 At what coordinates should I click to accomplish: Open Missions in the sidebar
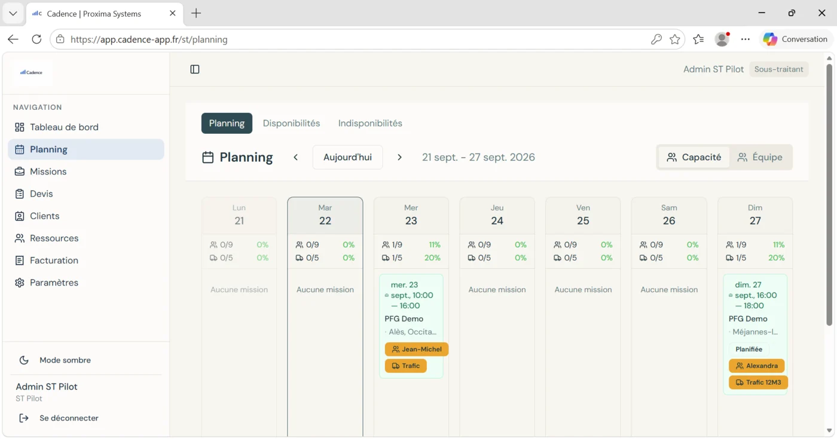86,171
